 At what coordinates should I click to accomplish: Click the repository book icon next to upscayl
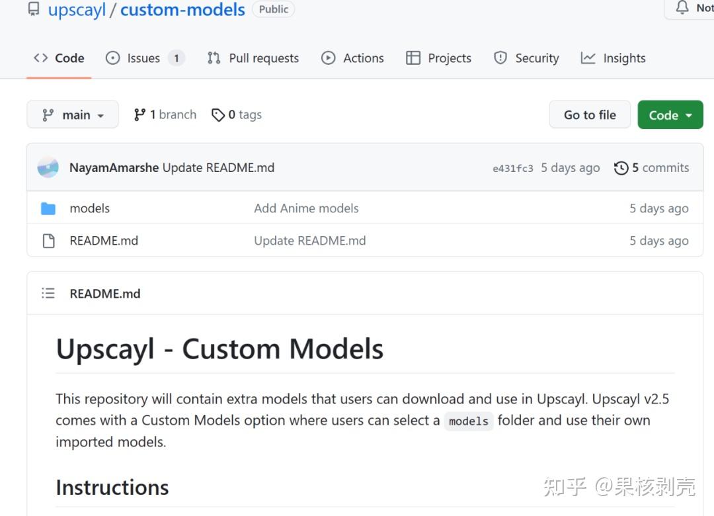tap(34, 9)
